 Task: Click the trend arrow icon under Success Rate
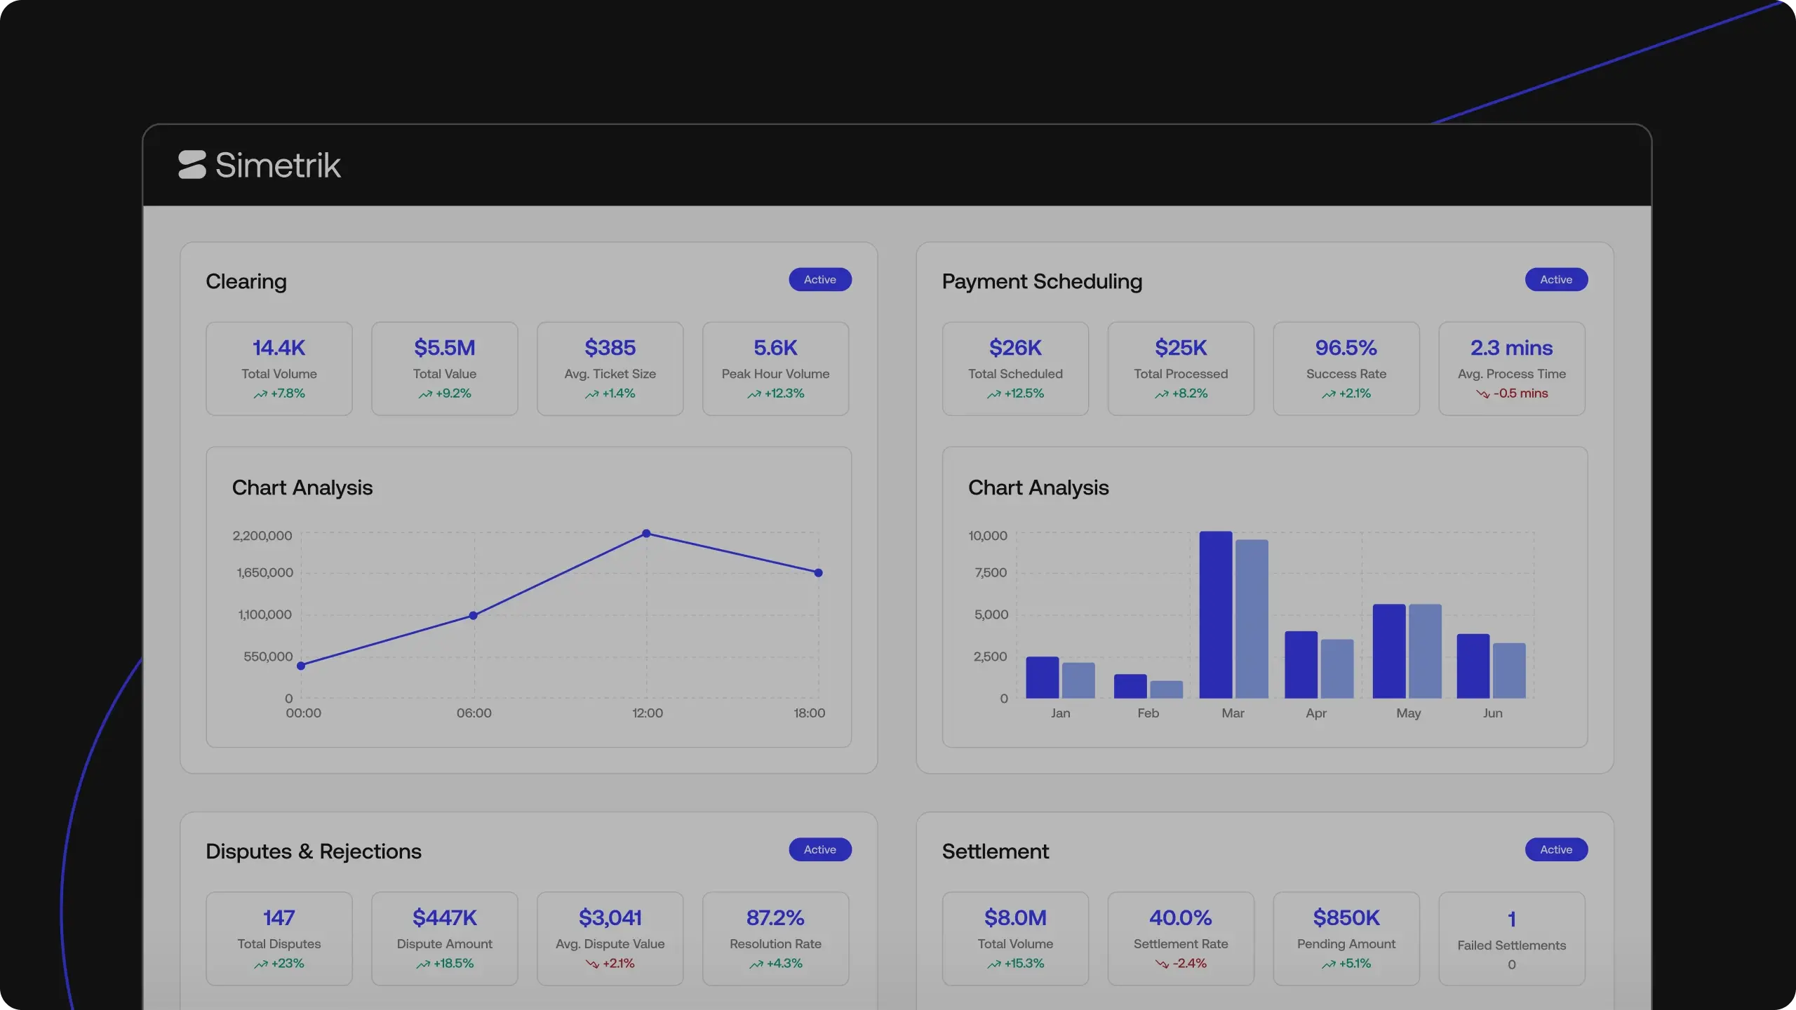click(x=1328, y=394)
